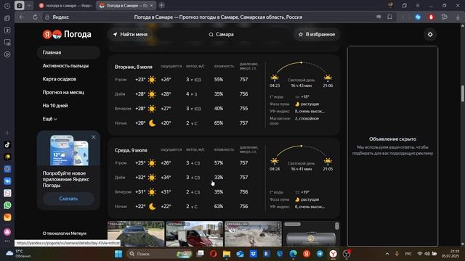The height and width of the screenshot is (261, 465).
Task: Open the first car ad thumbnail
Action: click(x=136, y=233)
